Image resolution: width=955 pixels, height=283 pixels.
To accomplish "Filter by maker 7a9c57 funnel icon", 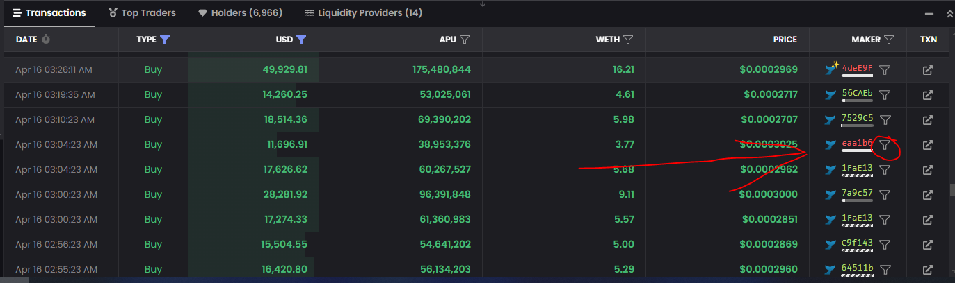I will [884, 195].
